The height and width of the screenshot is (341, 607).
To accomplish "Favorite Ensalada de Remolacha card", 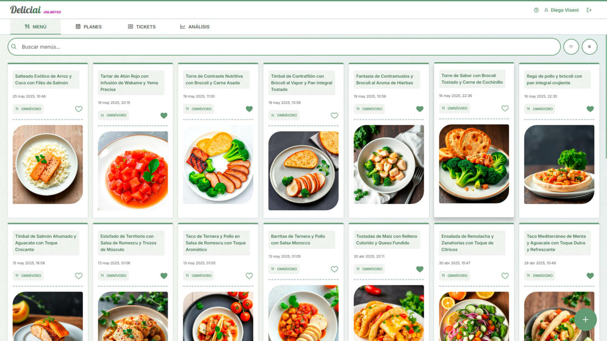I will 505,276.
